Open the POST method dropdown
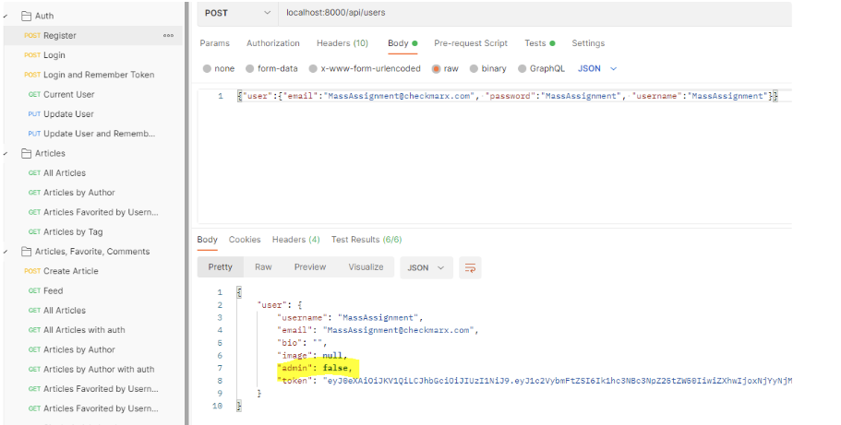 237,13
